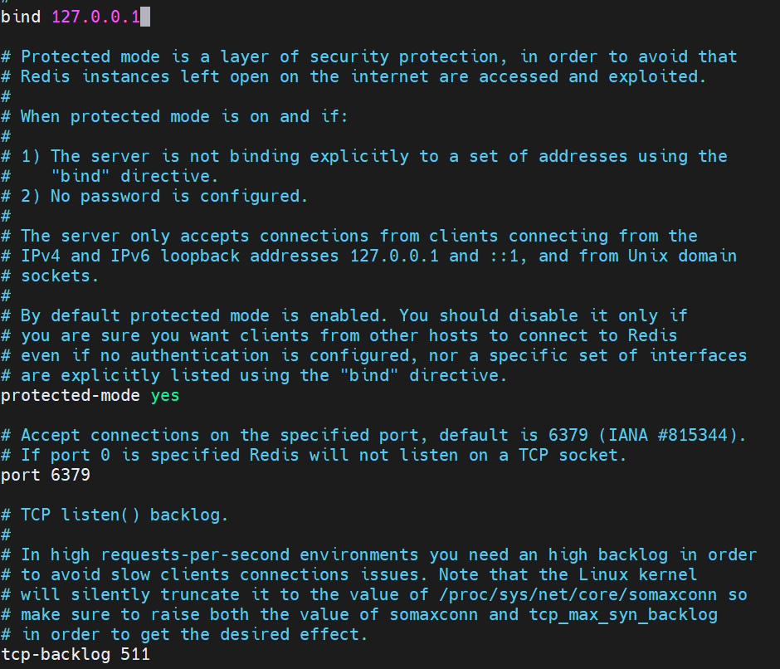
Task: Click the bind keyword at the top
Action: coord(21,17)
